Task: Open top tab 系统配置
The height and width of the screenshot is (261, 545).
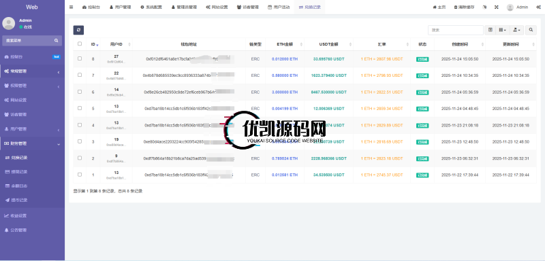Action: tap(151, 7)
